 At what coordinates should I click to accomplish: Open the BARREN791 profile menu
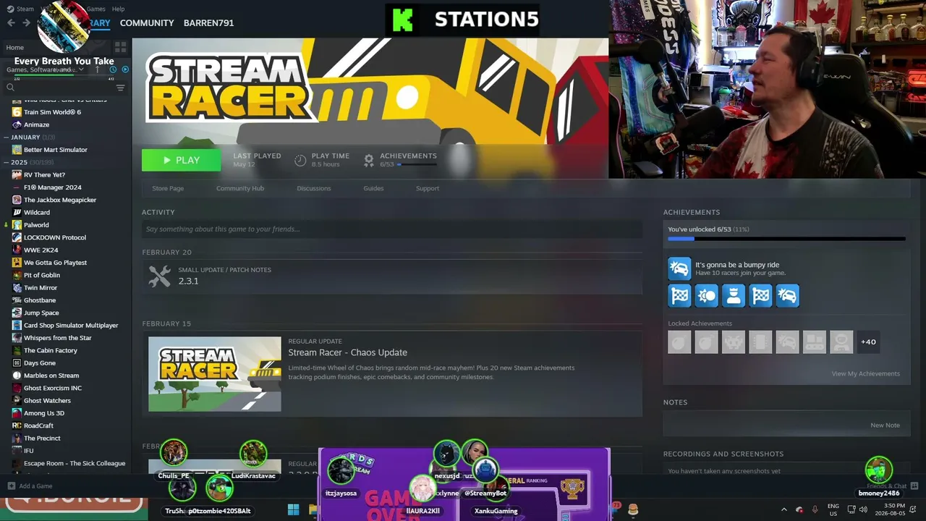click(208, 22)
